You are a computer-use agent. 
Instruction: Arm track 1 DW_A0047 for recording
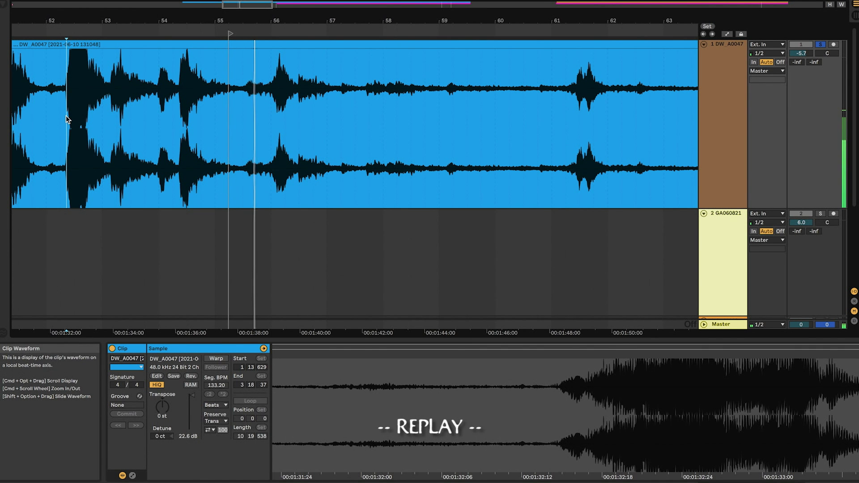[833, 44]
